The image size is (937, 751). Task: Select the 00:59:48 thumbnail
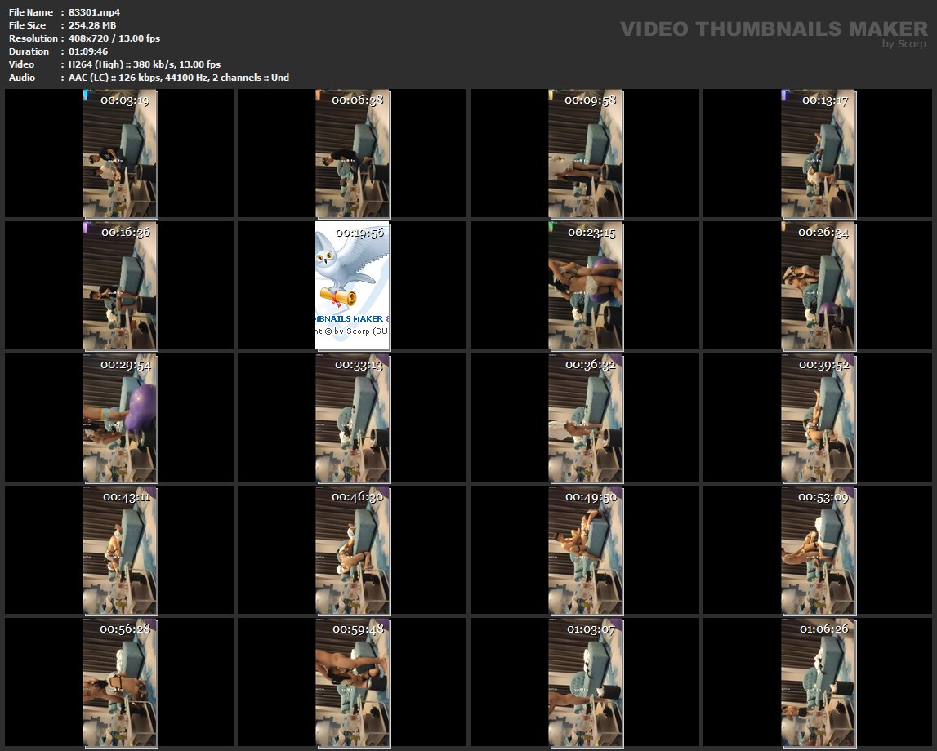coord(353,682)
